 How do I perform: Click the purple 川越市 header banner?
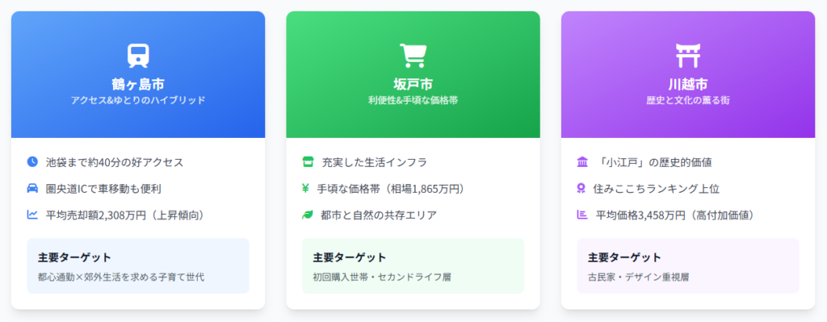tap(688, 74)
